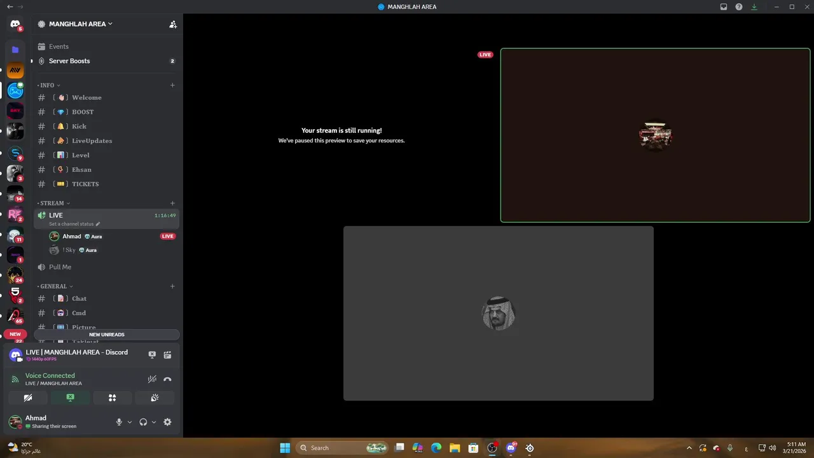
Task: Open the LiveUpdates text channel
Action: (x=106, y=141)
